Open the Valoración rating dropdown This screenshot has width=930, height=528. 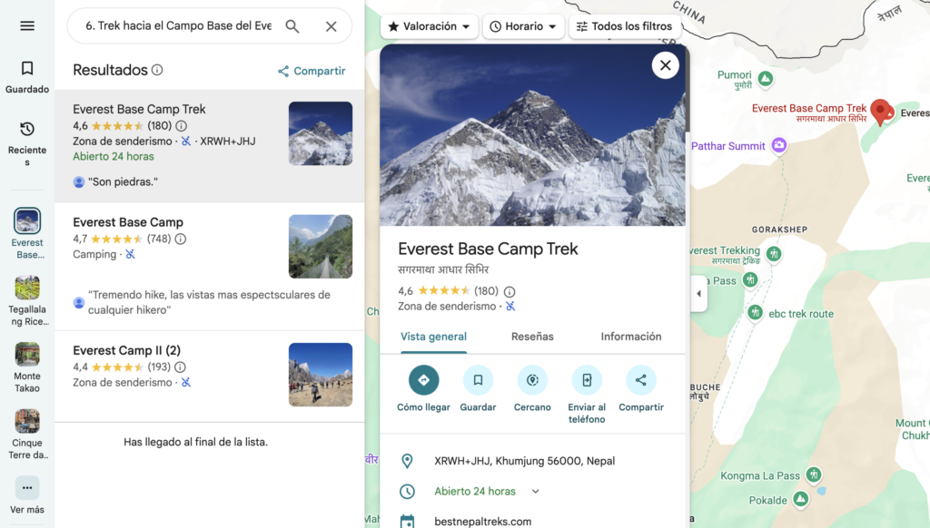(429, 27)
